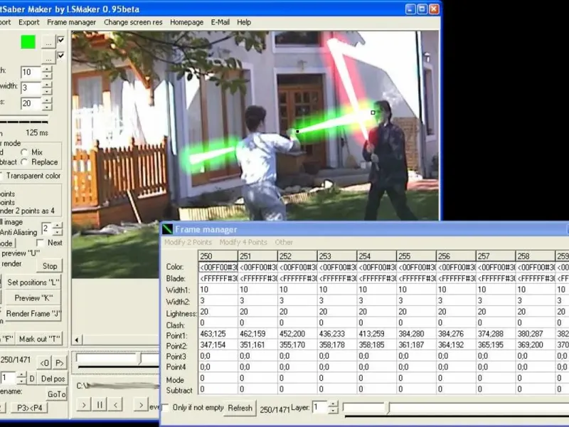Increase the value 10 spinner
The width and height of the screenshot is (569, 427).
click(x=47, y=69)
